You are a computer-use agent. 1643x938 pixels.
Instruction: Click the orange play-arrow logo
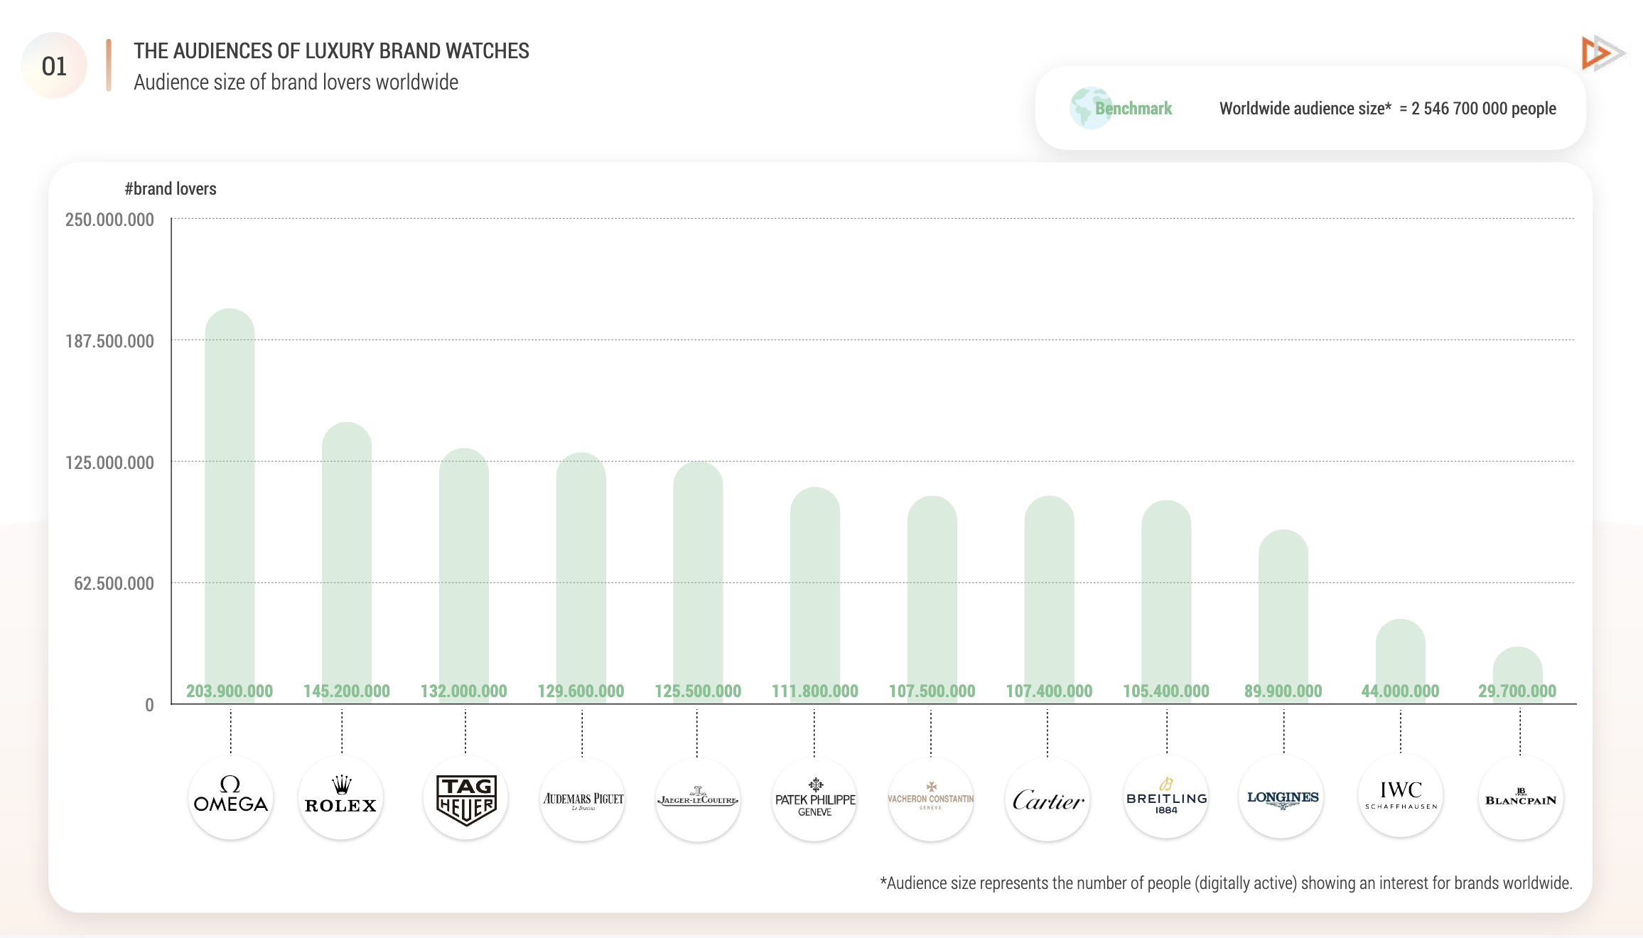point(1602,53)
